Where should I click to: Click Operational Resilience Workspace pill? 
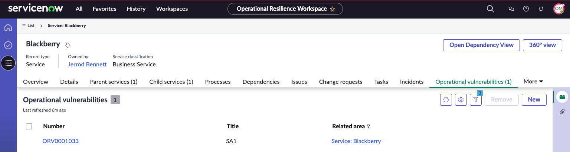(x=285, y=9)
